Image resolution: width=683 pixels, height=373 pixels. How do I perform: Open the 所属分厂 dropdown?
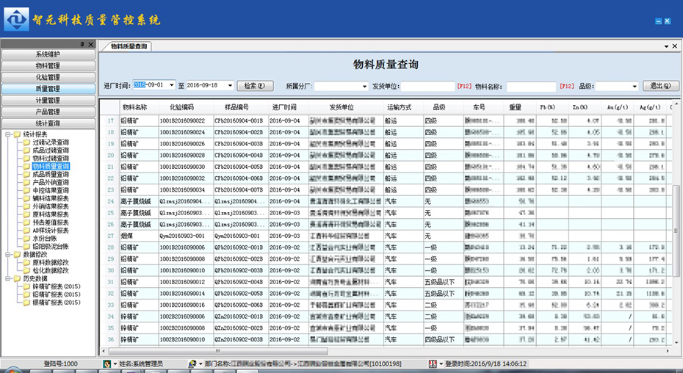[364, 87]
